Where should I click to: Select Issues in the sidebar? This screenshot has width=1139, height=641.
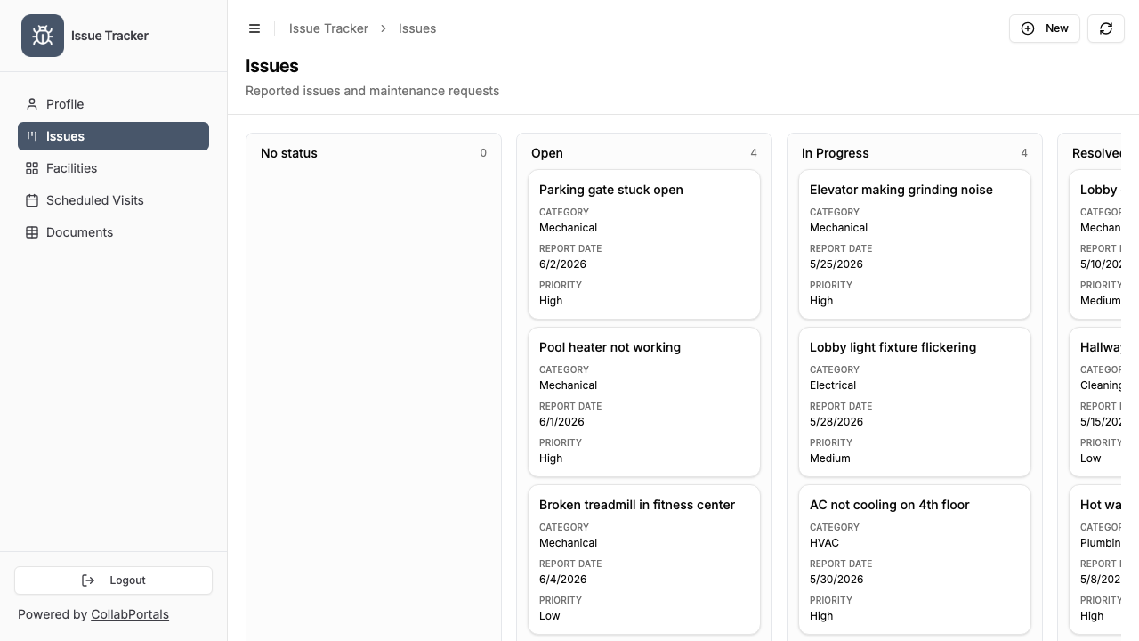pos(113,136)
